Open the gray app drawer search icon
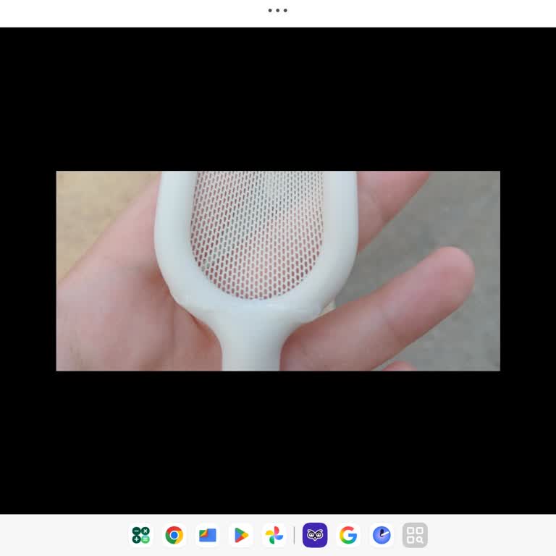This screenshot has width=556, height=556. coord(415,535)
